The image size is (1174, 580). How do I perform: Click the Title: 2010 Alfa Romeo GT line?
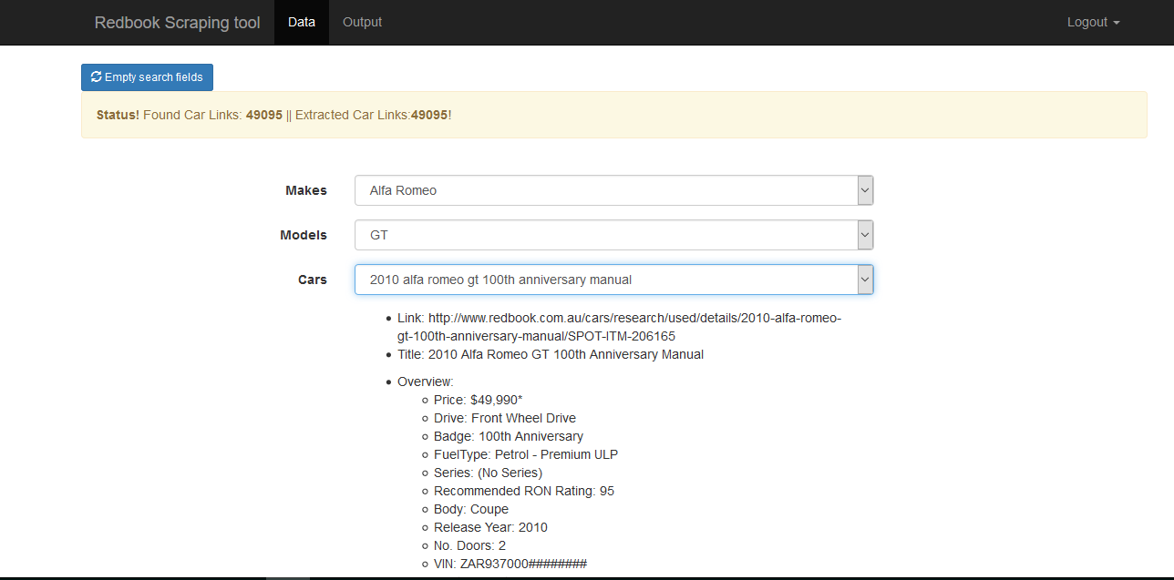551,354
